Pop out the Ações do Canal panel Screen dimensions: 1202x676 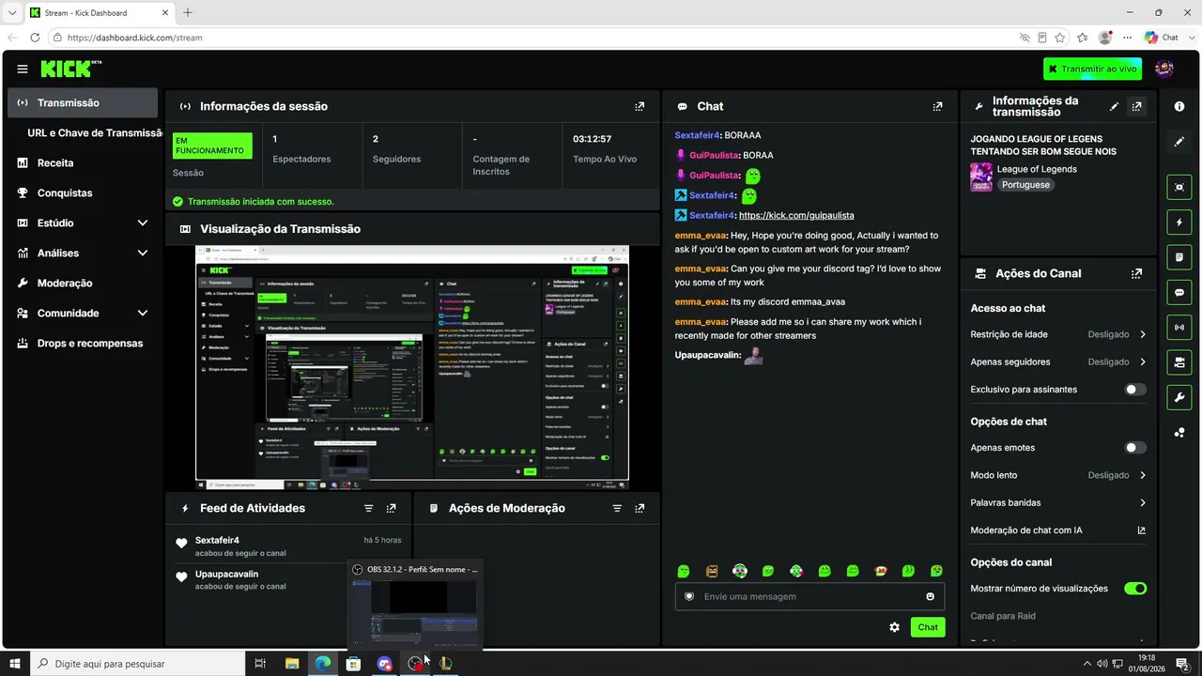1137,273
